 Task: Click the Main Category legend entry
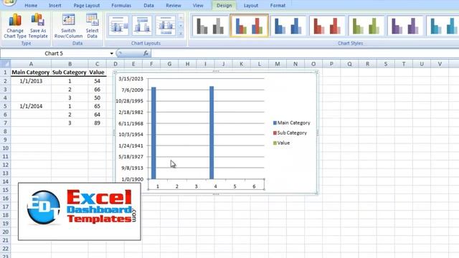tap(292, 123)
